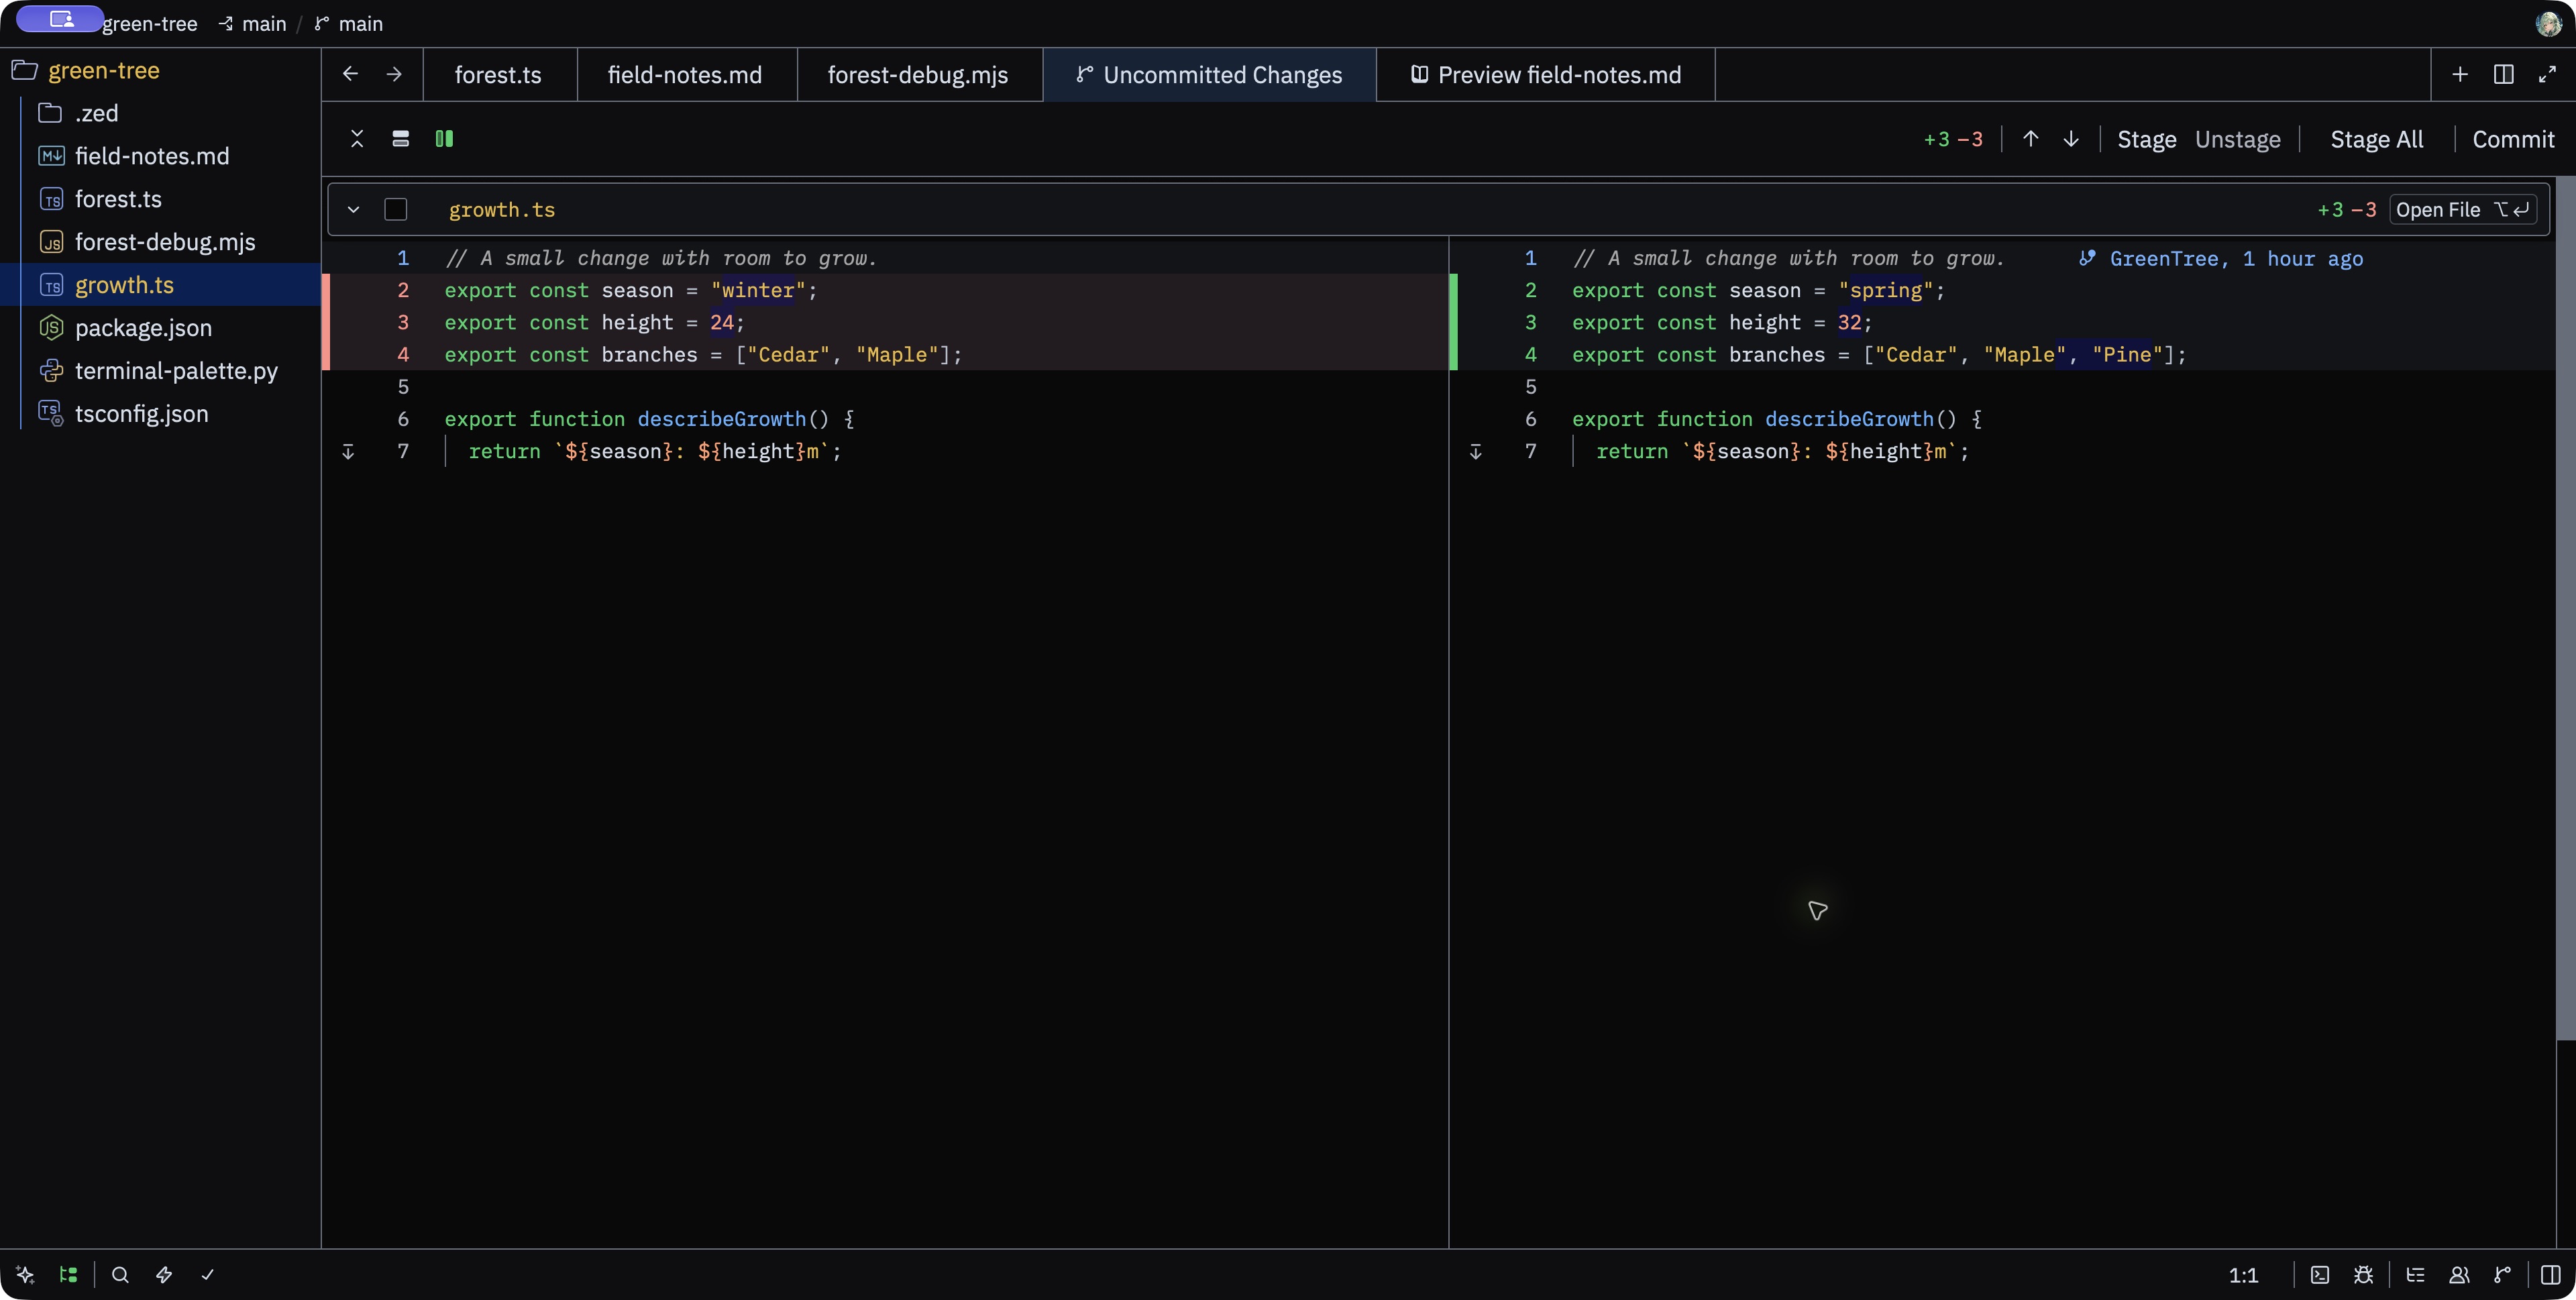Toggle the project panel tree icon in status bar

point(68,1275)
